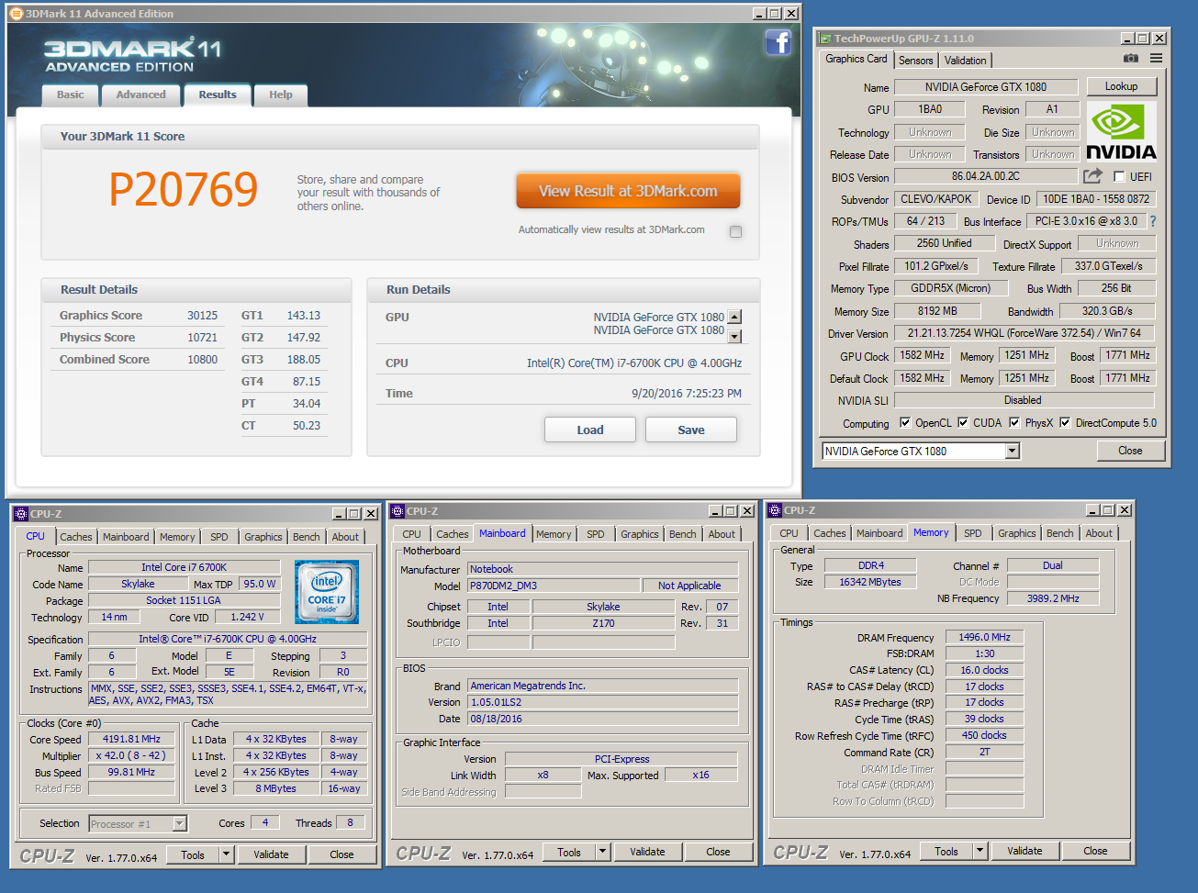1198x893 pixels.
Task: Toggle the PhysX checkbox
Action: 1014,423
